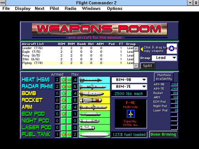Click the fuel tank picture
This screenshot has height=149, width=199.
click(x=94, y=134)
